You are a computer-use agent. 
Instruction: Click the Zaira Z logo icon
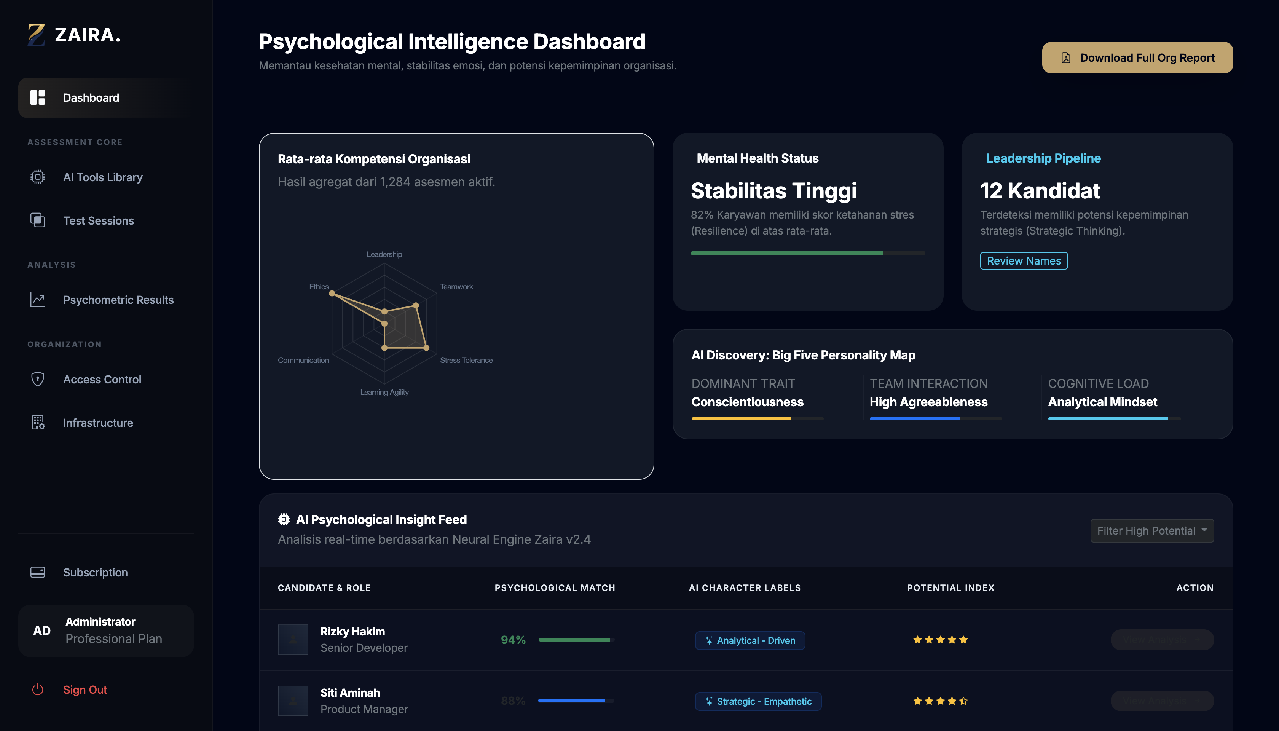pyautogui.click(x=36, y=35)
